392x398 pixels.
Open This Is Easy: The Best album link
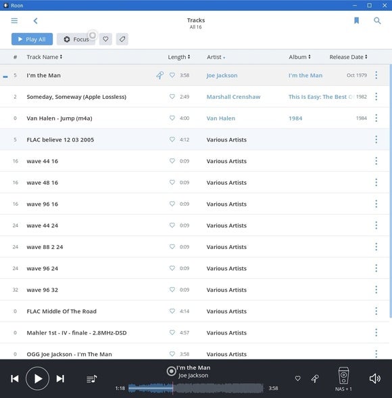[320, 97]
